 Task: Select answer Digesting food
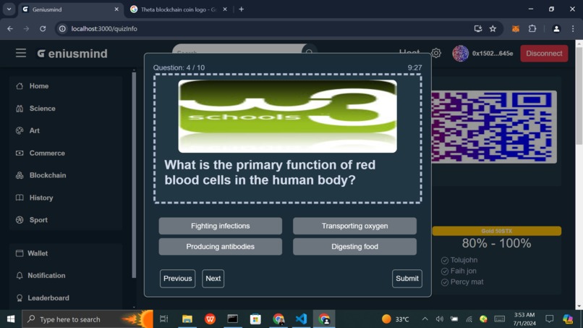pos(354,246)
